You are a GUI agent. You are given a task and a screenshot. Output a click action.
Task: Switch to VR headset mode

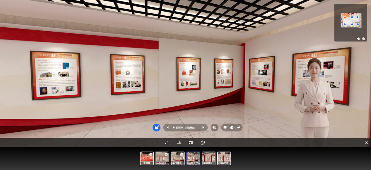tap(191, 142)
